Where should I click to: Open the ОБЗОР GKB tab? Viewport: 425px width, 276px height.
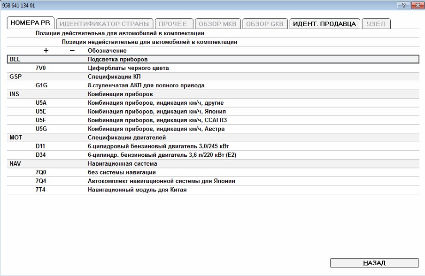[x=265, y=24]
